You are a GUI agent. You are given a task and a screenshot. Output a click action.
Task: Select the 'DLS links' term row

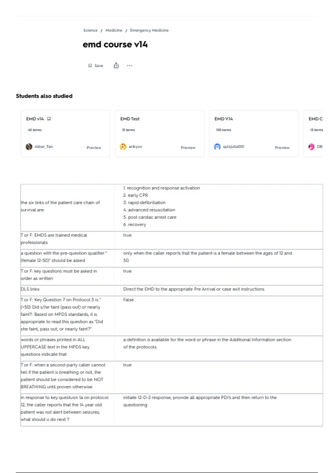[x=171, y=289]
